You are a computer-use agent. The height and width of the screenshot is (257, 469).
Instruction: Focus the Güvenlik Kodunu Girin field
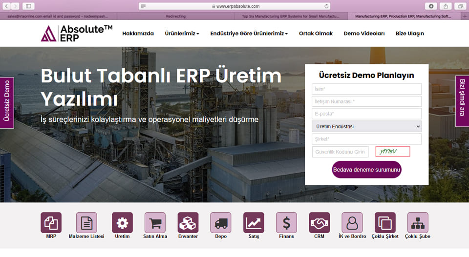pos(340,152)
